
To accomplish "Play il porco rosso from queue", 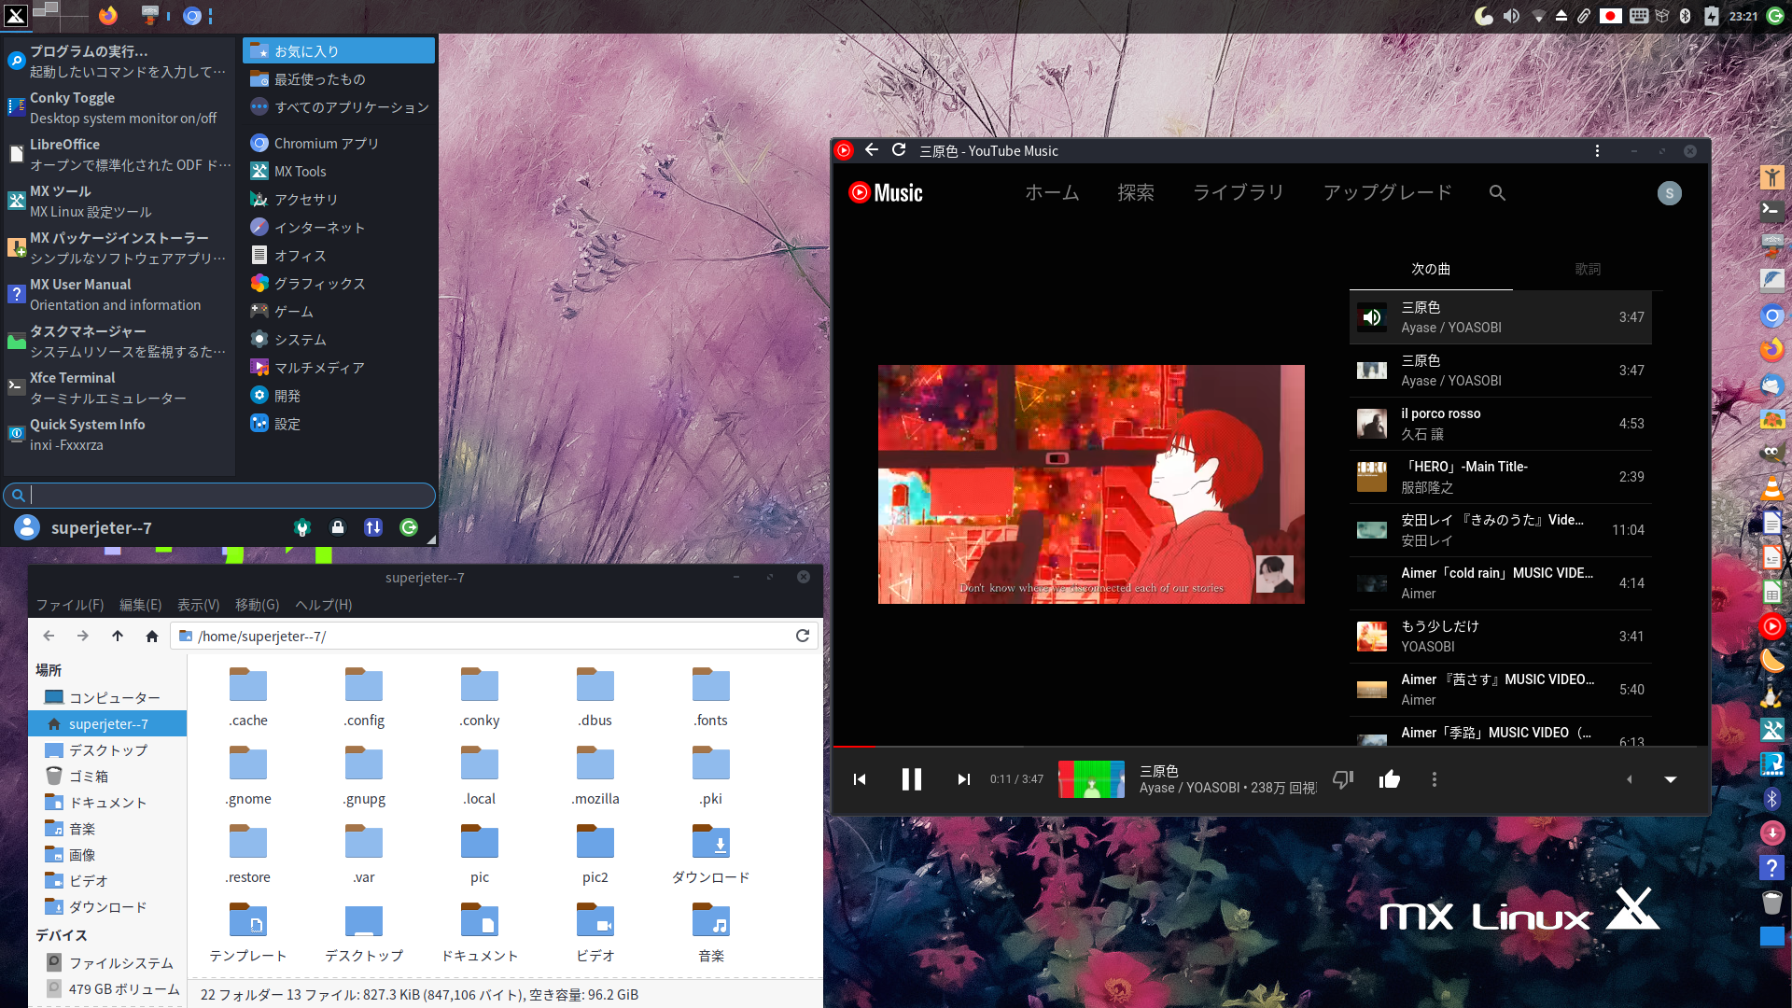I will click(x=1501, y=424).
